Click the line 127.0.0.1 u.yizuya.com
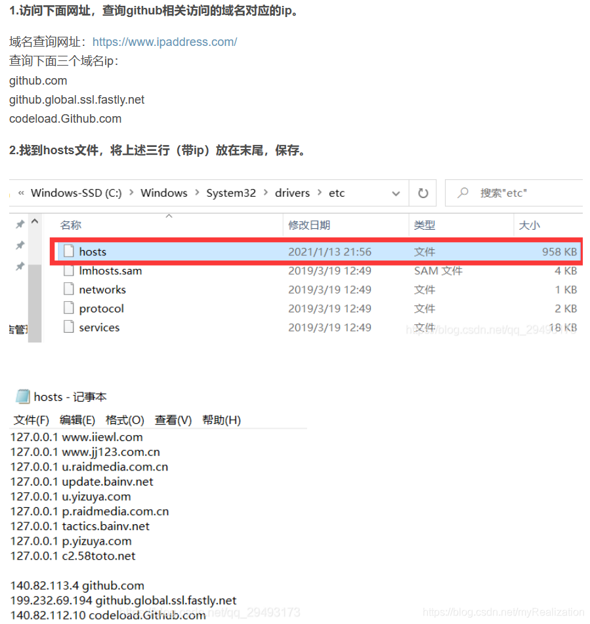The height and width of the screenshot is (624, 590). coord(70,497)
